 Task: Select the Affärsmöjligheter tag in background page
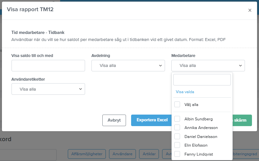[87, 154]
